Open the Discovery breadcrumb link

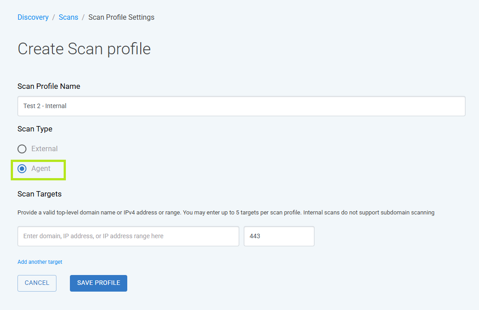(33, 17)
